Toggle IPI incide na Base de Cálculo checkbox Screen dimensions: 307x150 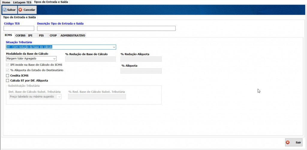pos(7,65)
